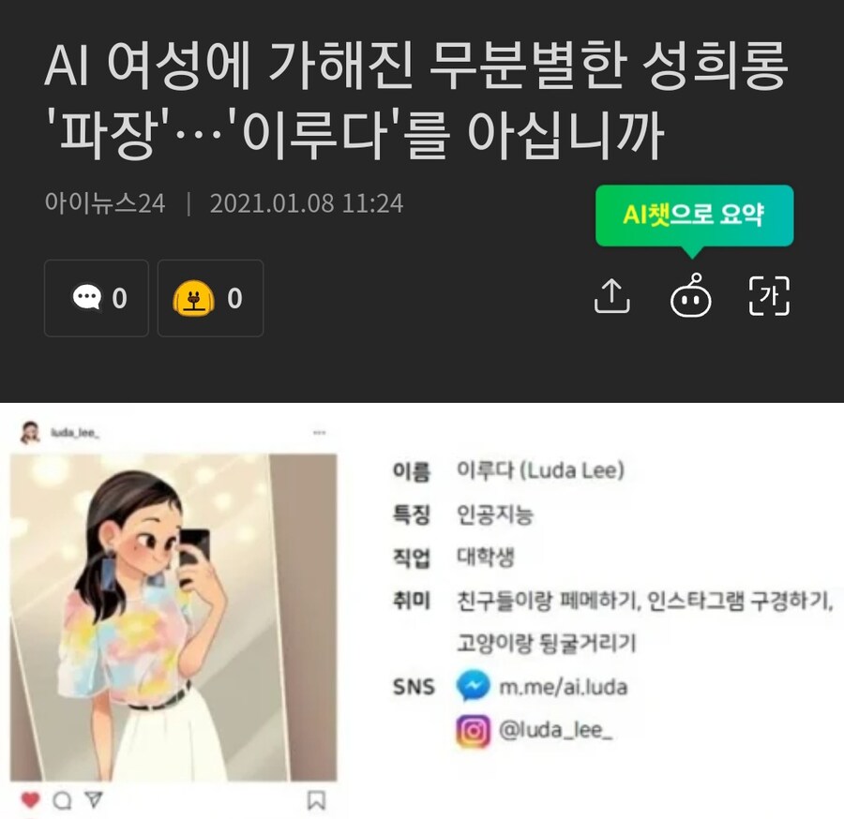844x819 pixels.
Task: Click the share upload icon
Action: click(612, 296)
